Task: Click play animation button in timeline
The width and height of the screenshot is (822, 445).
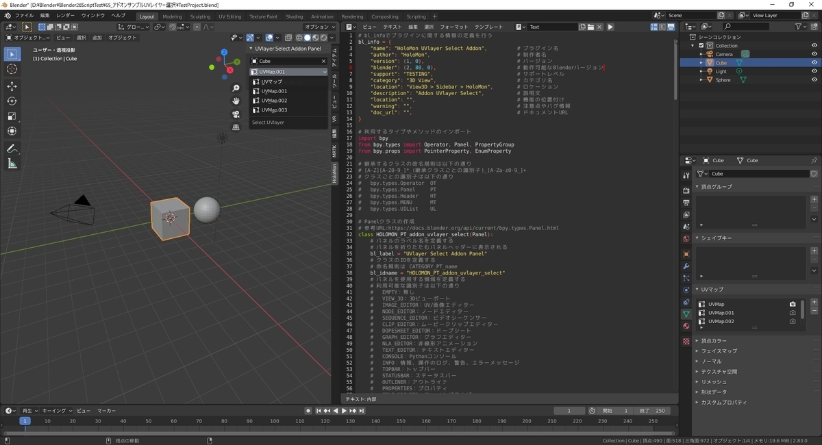Action: (344, 411)
